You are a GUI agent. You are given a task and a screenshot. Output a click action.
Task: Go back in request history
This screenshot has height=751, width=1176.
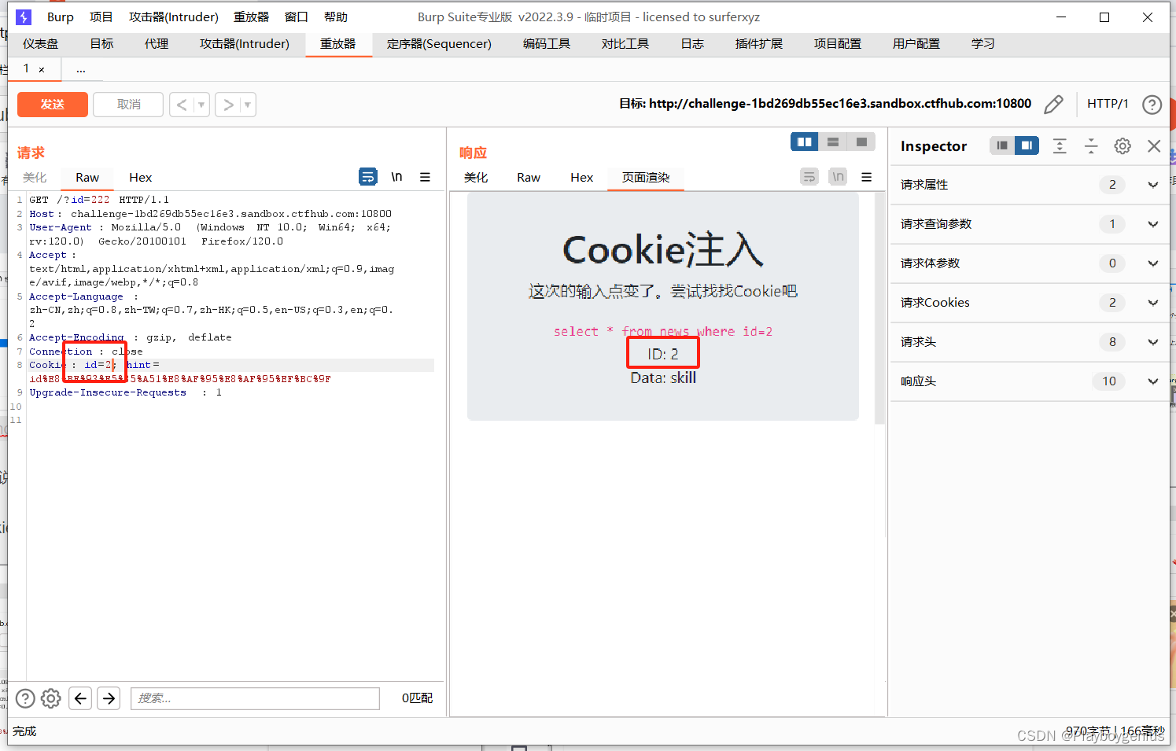[x=182, y=105]
